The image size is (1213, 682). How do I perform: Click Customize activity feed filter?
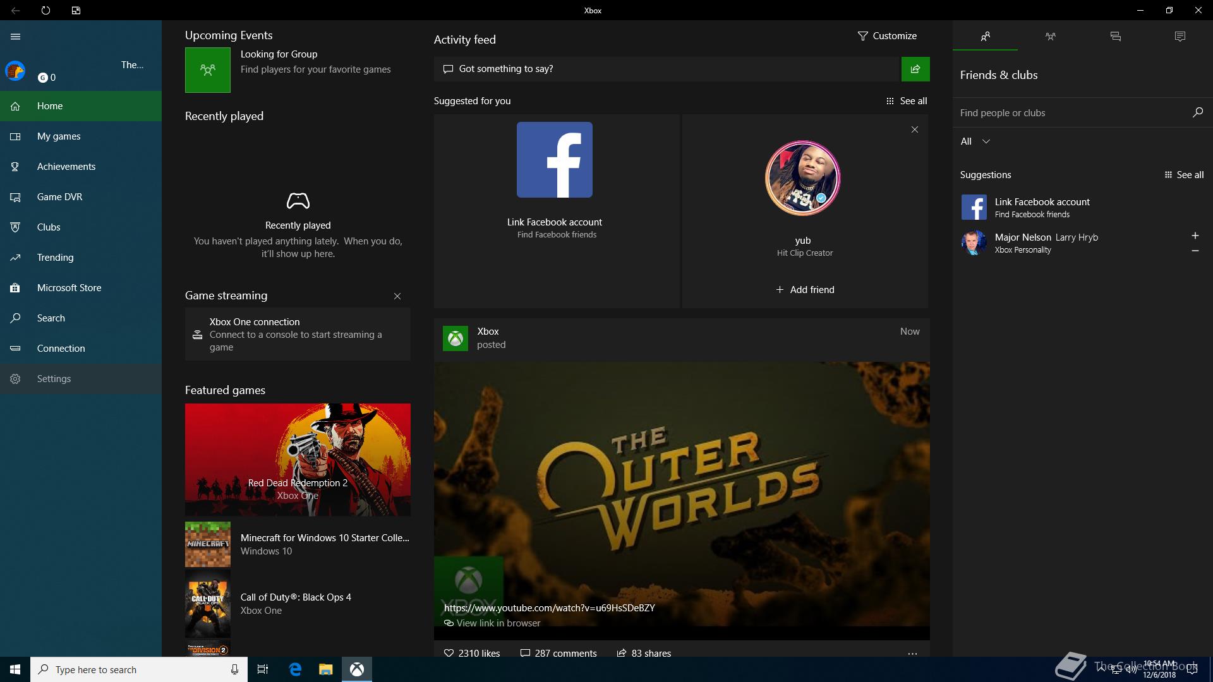[887, 36]
